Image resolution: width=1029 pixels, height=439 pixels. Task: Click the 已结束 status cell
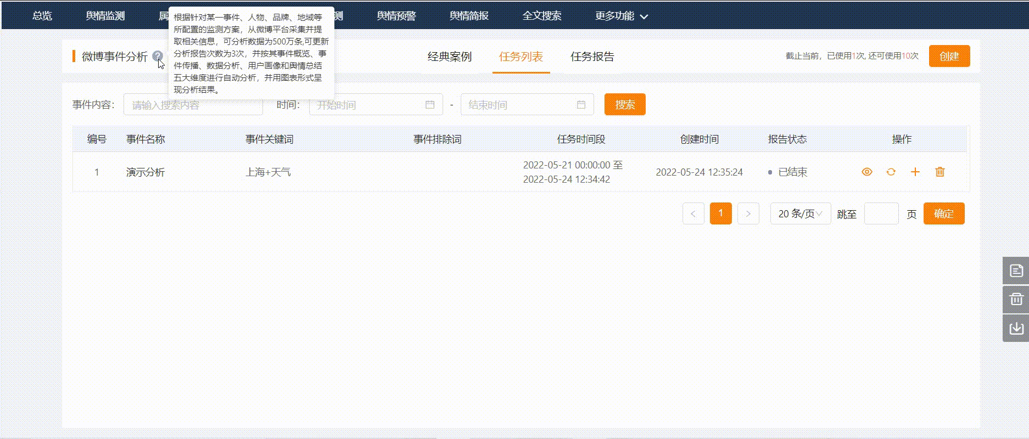click(x=788, y=172)
